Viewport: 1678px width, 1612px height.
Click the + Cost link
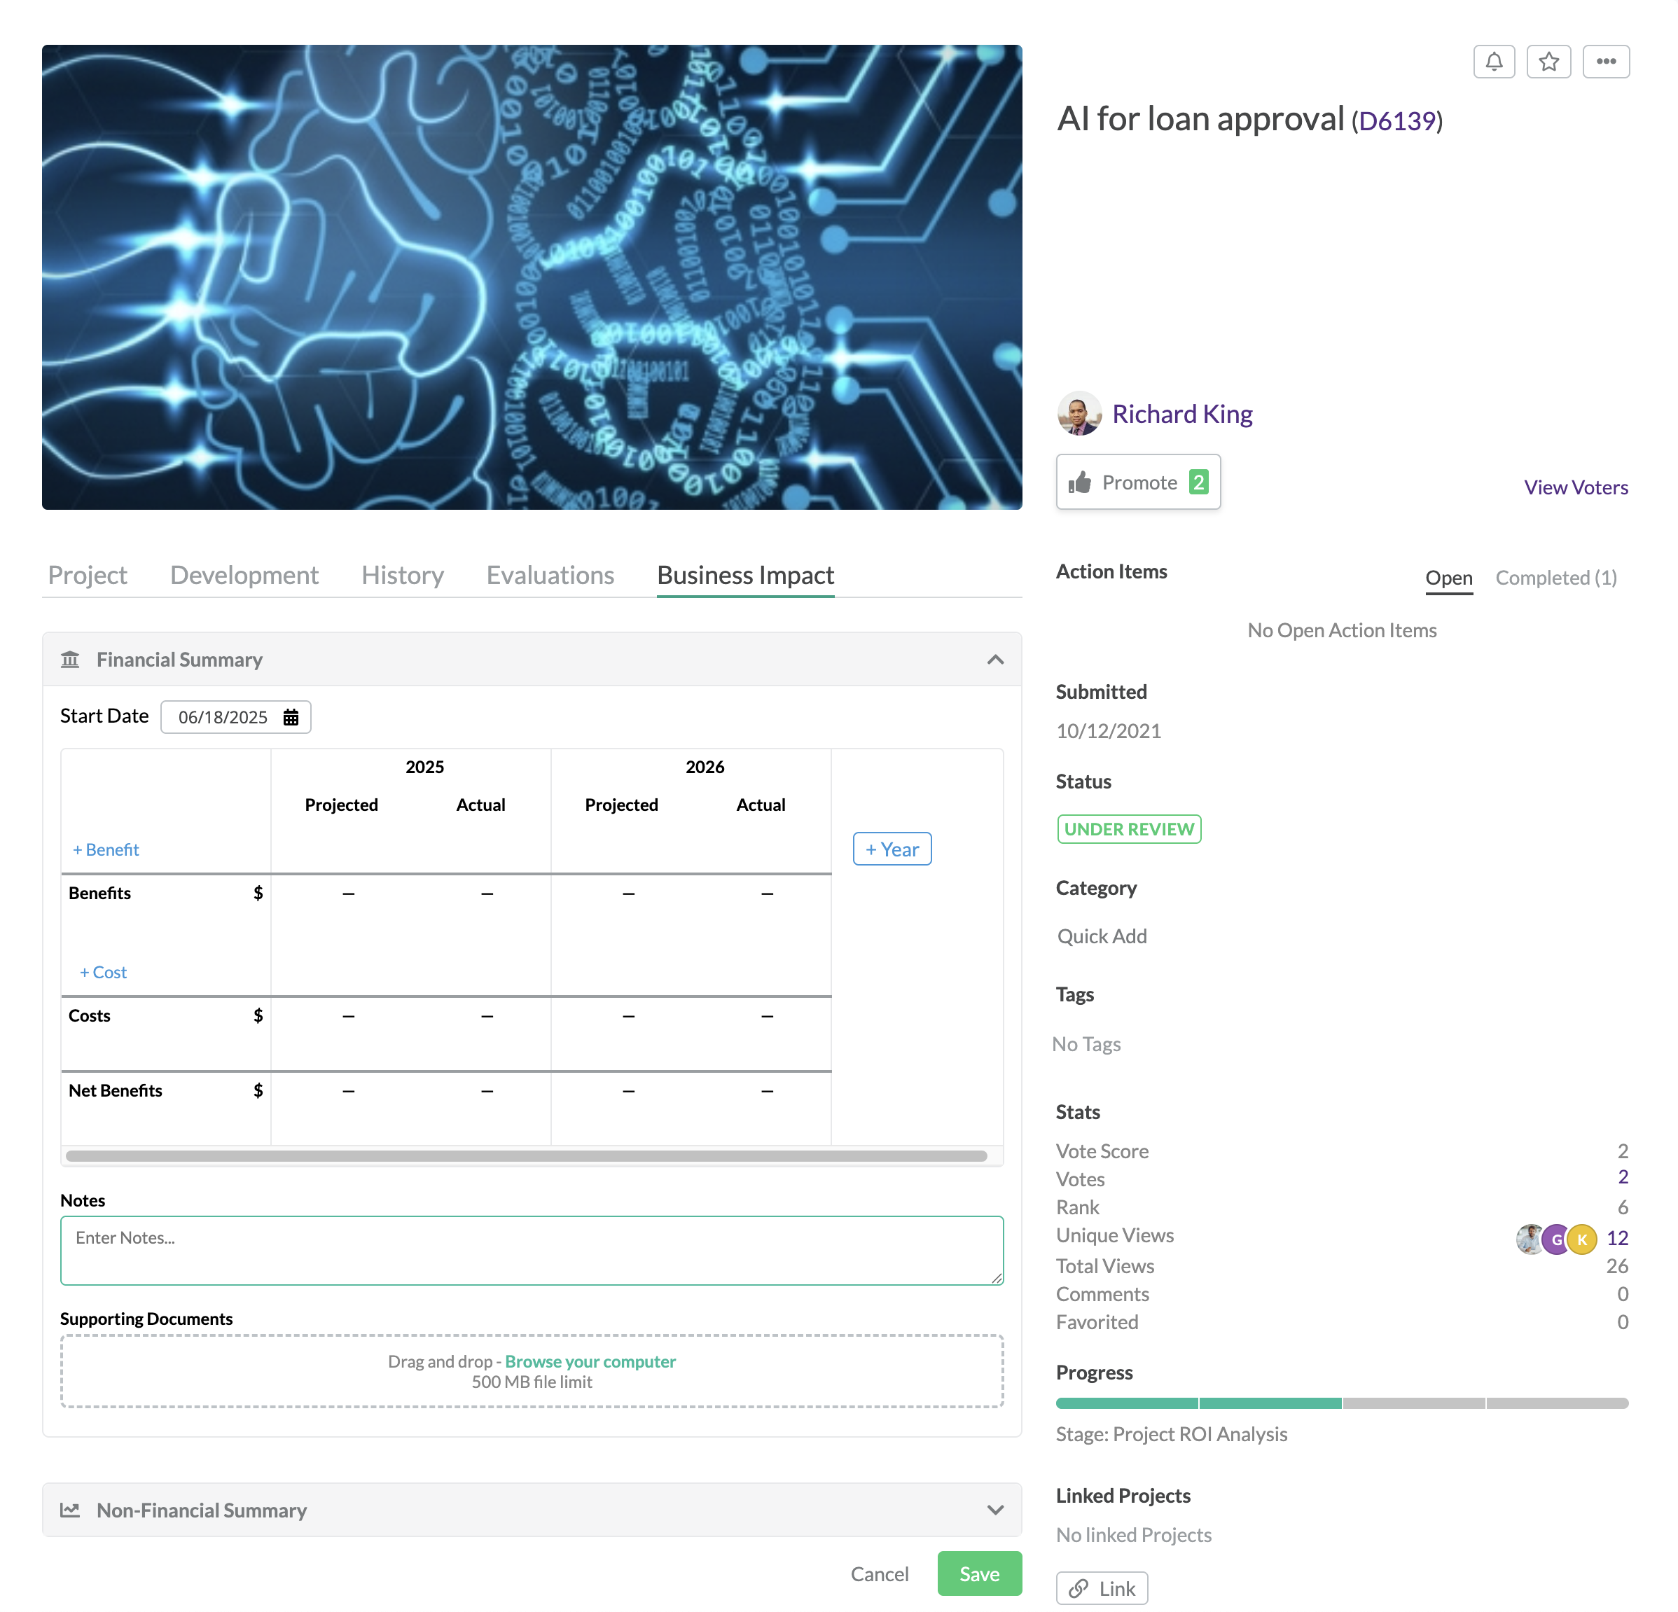(x=104, y=972)
